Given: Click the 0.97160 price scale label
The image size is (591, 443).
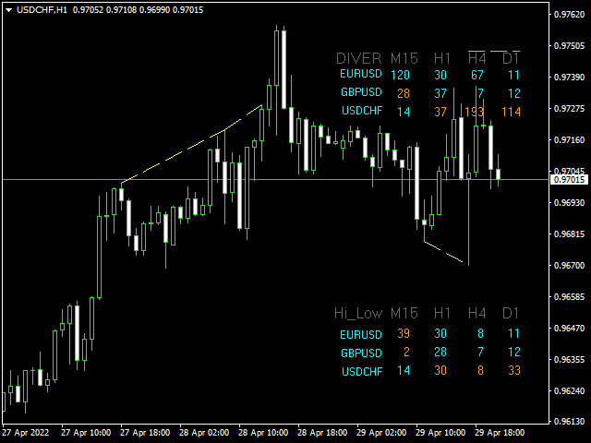Looking at the screenshot, I should coord(570,139).
